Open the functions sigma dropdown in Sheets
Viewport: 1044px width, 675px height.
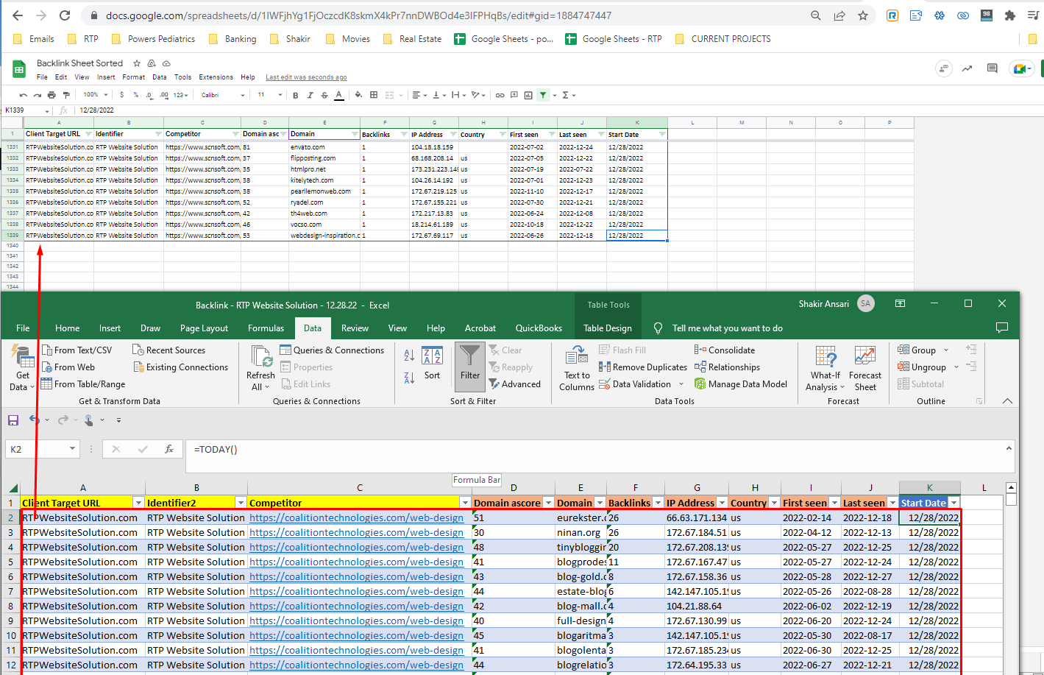(569, 95)
